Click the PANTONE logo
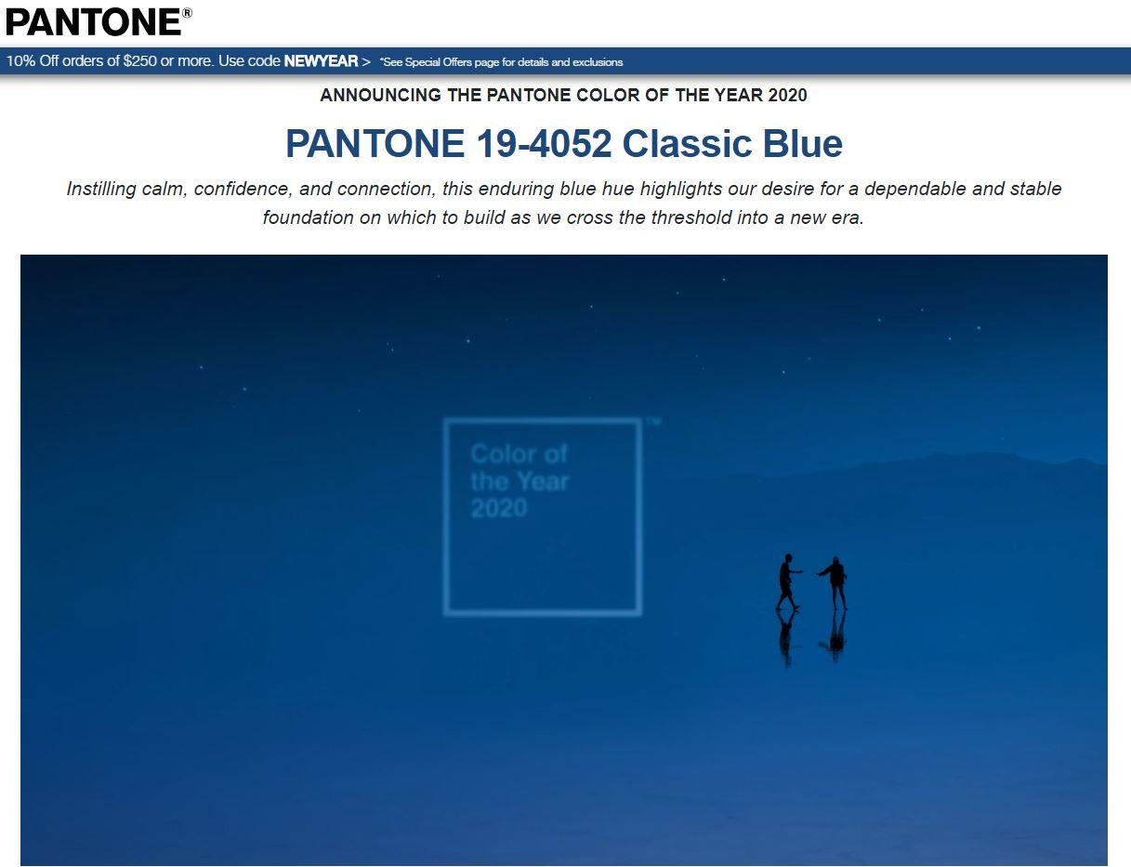Screen dimensions: 1131x867 (x=99, y=20)
